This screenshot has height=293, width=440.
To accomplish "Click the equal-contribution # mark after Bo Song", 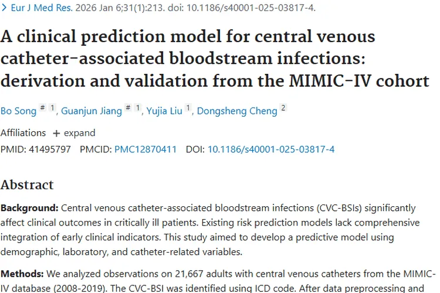I will click(42, 108).
